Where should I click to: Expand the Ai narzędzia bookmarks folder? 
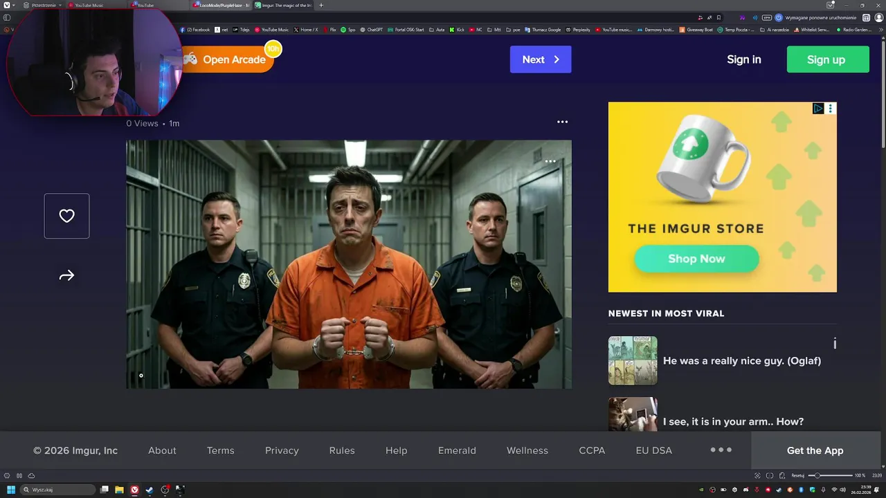pyautogui.click(x=774, y=30)
